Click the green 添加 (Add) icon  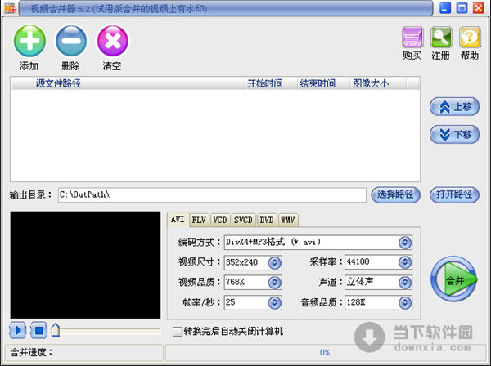[29, 42]
